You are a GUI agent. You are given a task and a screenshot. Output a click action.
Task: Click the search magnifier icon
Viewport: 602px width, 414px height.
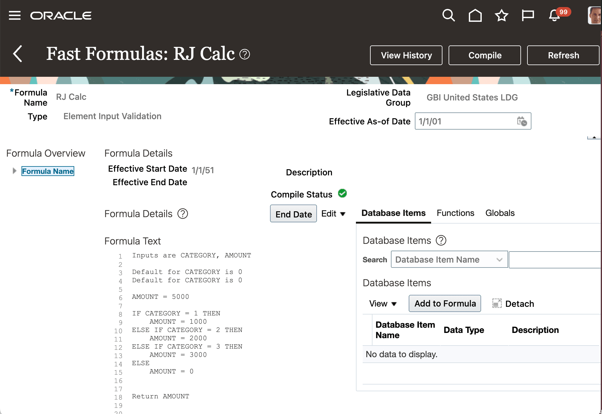[x=448, y=15]
